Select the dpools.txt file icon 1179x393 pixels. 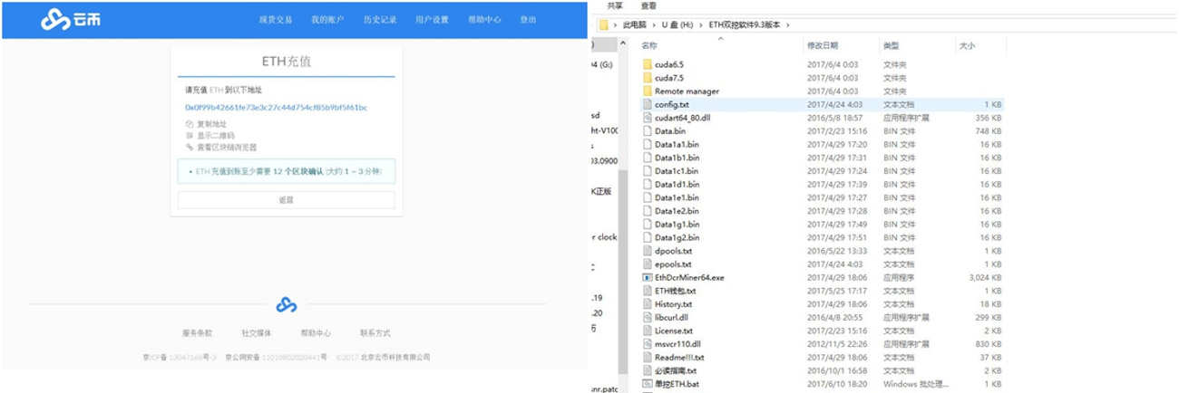pyautogui.click(x=647, y=251)
